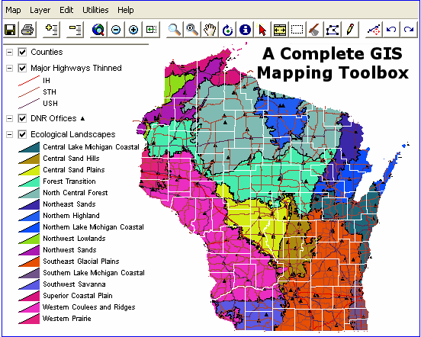The height and width of the screenshot is (337, 421).
Task: Click the Major Highways Thinned layer name
Action: 76,68
